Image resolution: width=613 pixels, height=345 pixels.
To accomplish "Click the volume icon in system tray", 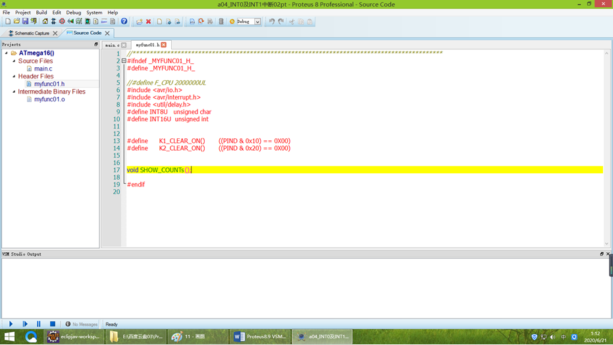I will click(x=552, y=337).
